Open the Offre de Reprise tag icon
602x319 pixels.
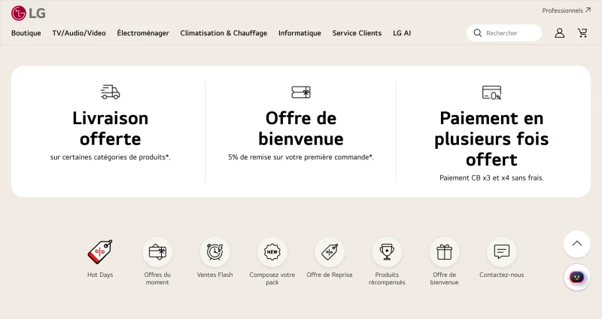pyautogui.click(x=330, y=252)
